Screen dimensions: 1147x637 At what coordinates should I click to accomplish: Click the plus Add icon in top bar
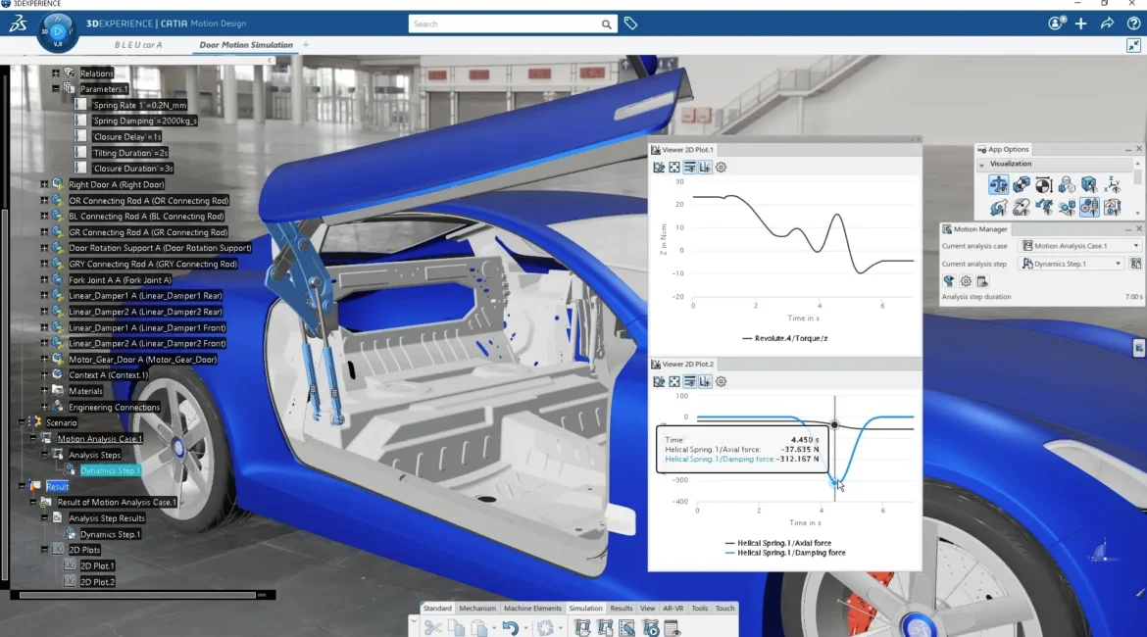[x=1080, y=24]
